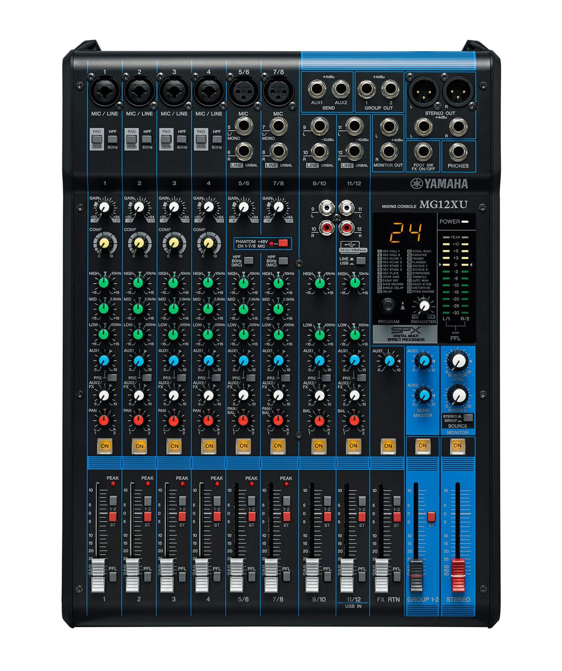Click channel 3 LOW EQ green knob
562x671 pixels.
[173, 335]
